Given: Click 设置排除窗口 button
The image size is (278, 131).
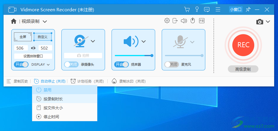Looking at the screenshot, I should tap(33, 56).
